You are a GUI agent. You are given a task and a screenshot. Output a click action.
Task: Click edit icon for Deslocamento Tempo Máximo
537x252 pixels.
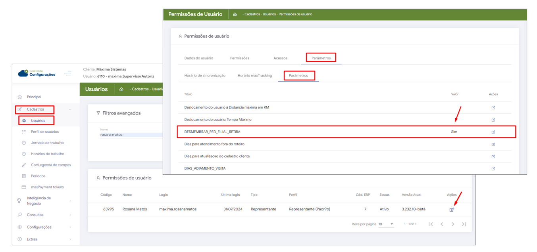click(x=493, y=120)
